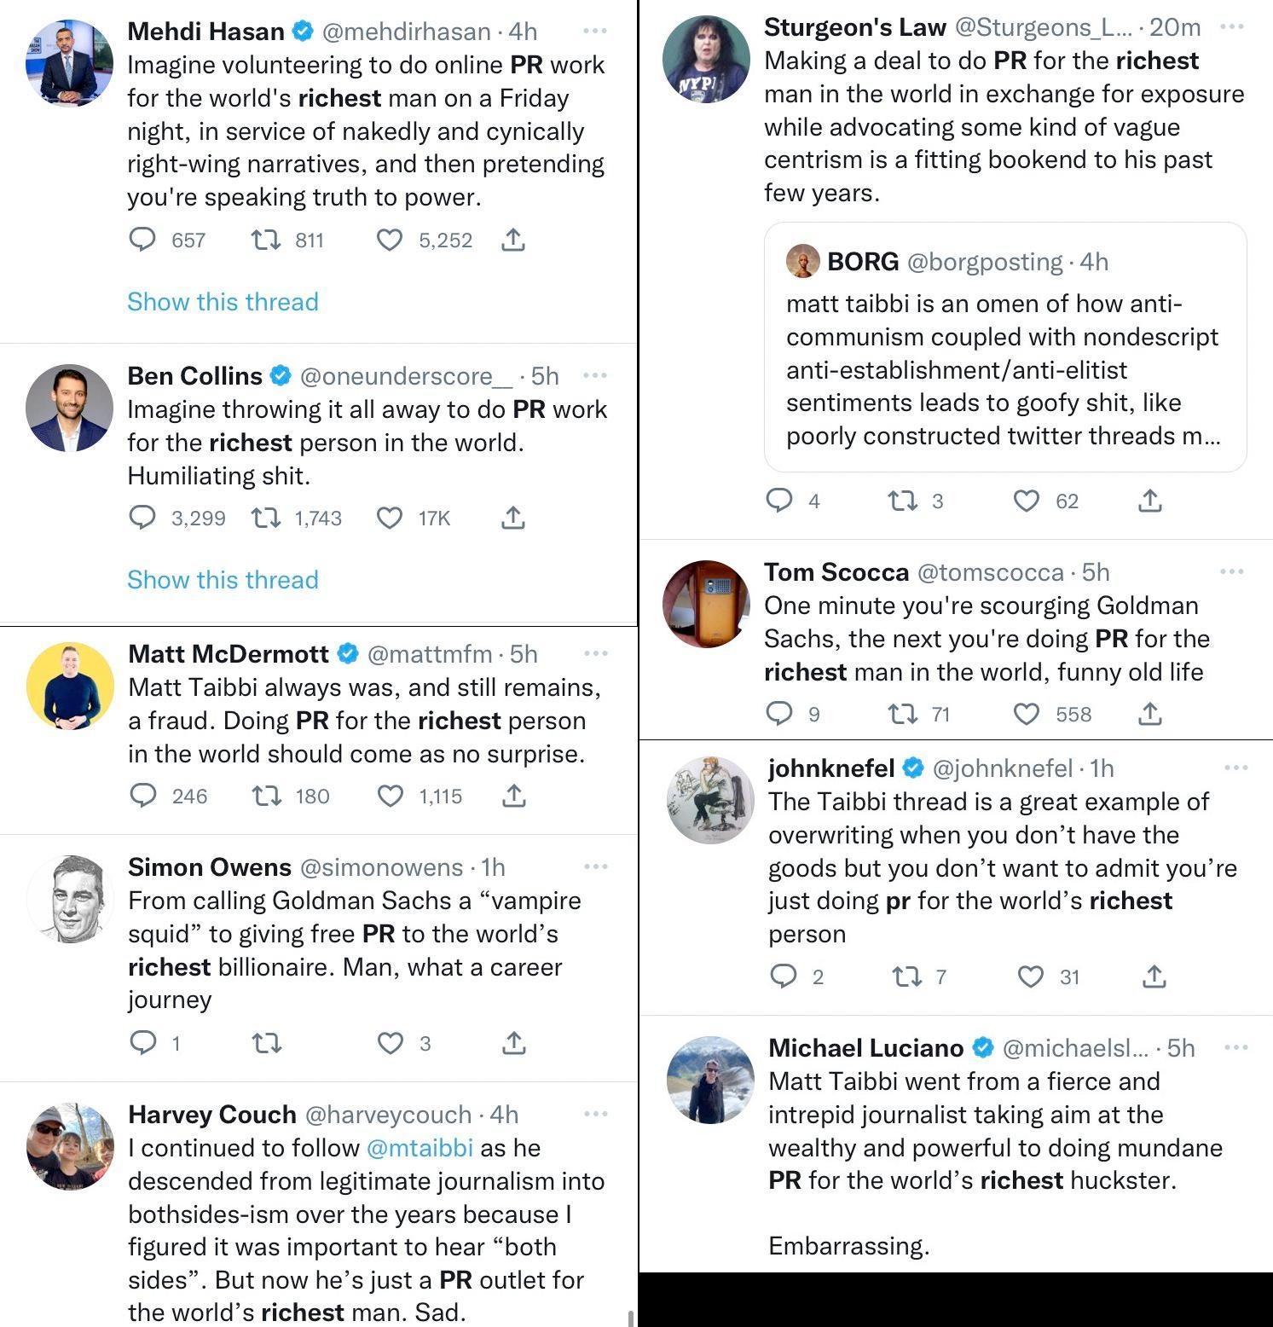Open more options on Tom Scocca's tweet
This screenshot has width=1273, height=1327.
1232,571
